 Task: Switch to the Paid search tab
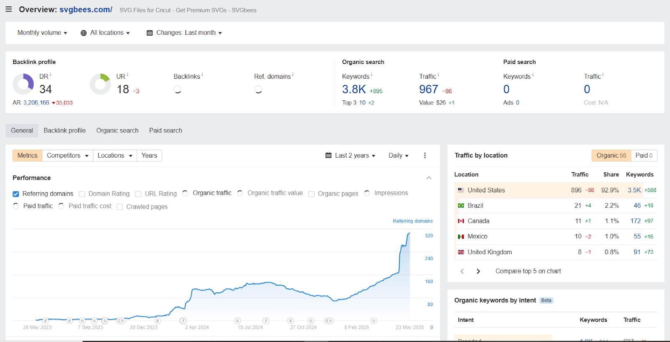[x=165, y=130]
